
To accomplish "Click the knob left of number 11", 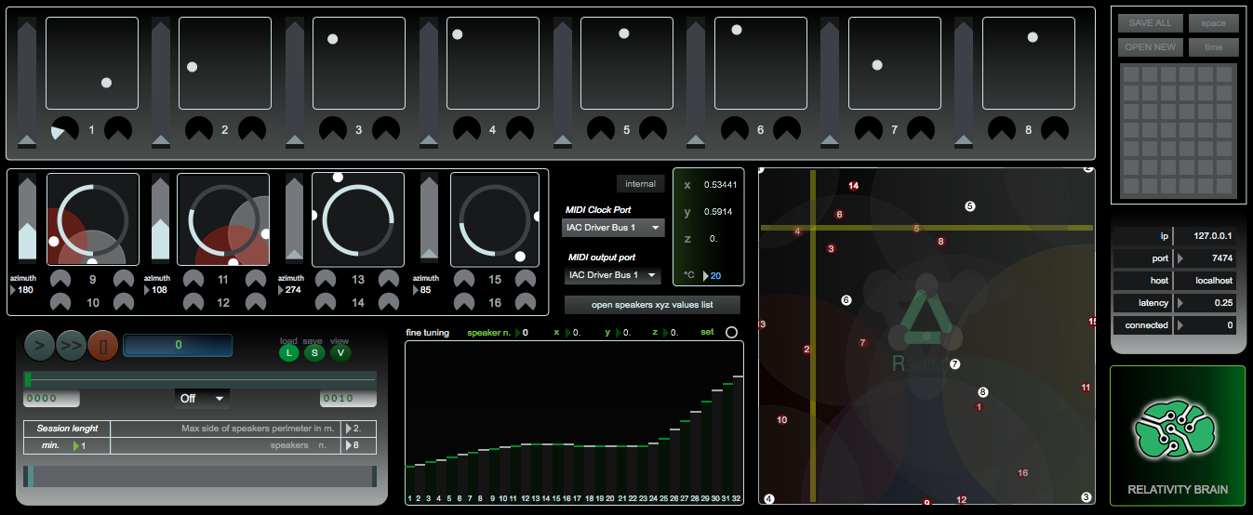I will (x=193, y=279).
